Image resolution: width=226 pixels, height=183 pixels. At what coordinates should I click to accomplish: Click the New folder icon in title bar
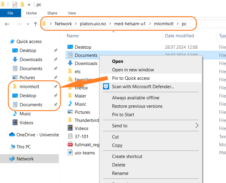point(22,5)
